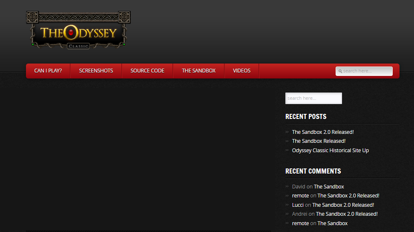
Task: Click bullet arrow beside Odyssey Classic Historical post
Action: click(287, 151)
